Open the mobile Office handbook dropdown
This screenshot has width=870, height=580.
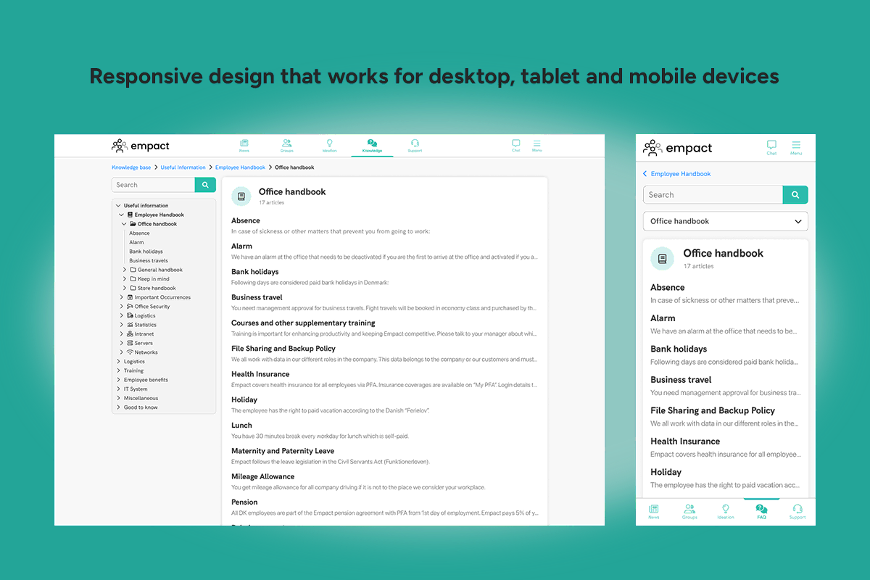click(725, 221)
